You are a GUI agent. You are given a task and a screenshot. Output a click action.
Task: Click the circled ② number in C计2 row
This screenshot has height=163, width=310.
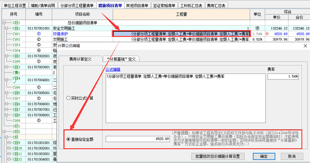click(x=39, y=39)
